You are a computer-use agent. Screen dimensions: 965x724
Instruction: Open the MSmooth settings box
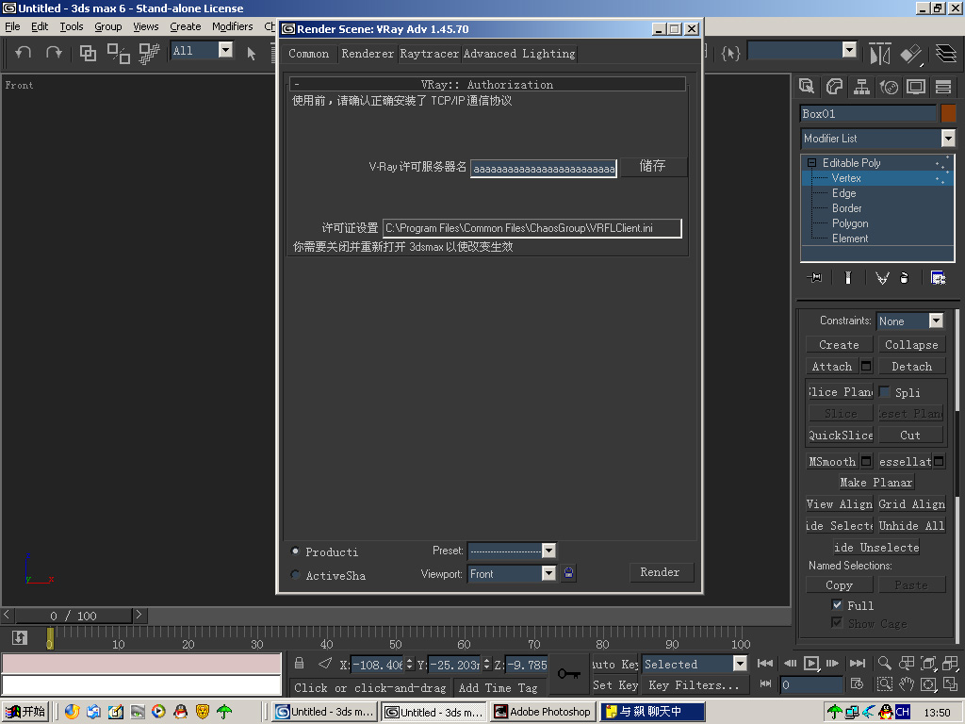pos(866,461)
